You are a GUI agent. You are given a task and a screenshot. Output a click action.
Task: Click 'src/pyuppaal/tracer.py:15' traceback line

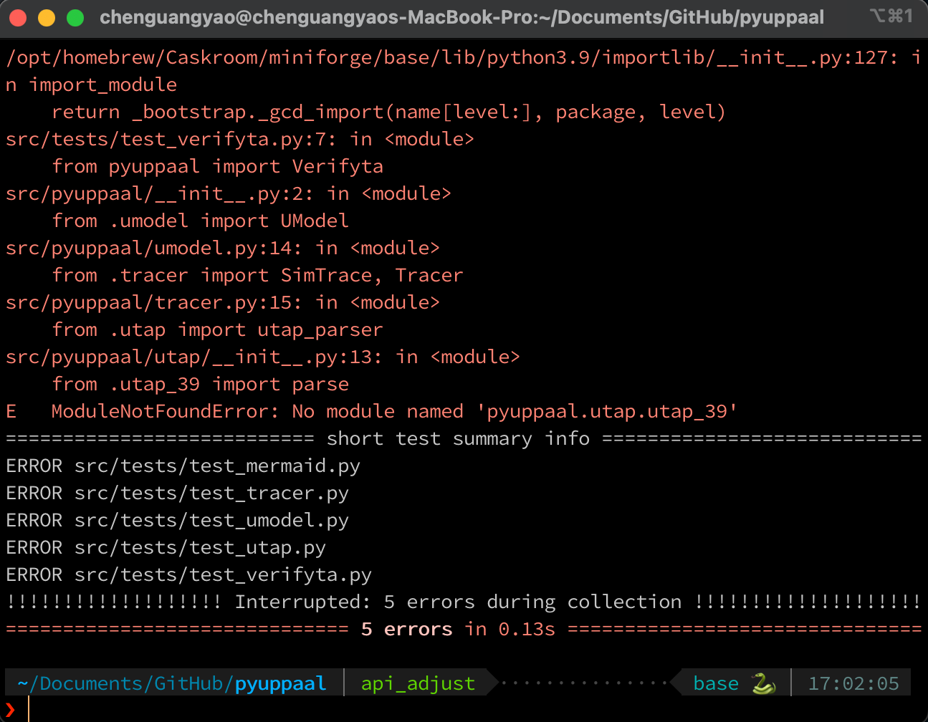pos(223,303)
